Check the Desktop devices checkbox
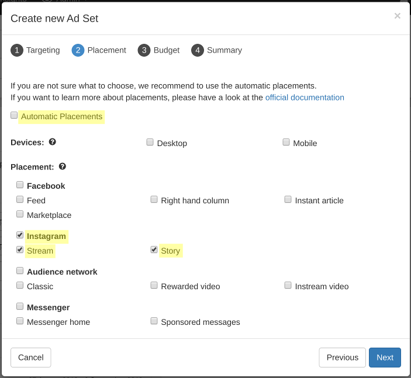 [150, 142]
